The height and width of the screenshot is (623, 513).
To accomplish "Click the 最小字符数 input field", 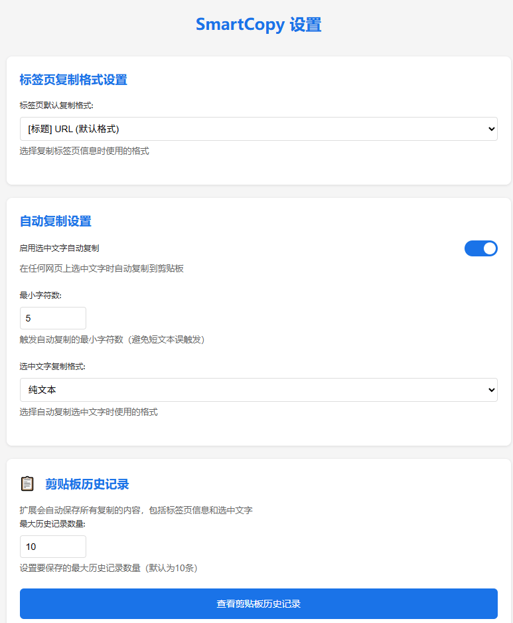I will coord(53,318).
